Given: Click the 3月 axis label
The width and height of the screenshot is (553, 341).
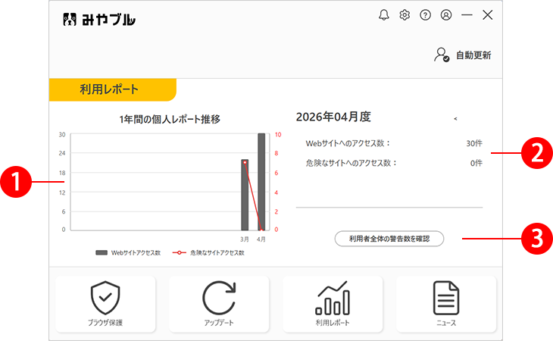Looking at the screenshot, I should [x=245, y=239].
